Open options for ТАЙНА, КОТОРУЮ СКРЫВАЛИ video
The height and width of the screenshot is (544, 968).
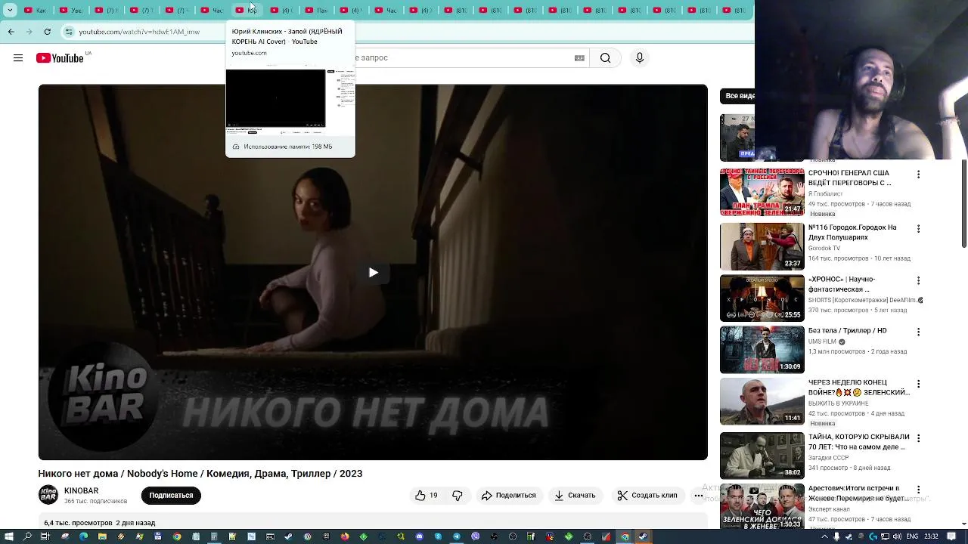coord(919,438)
